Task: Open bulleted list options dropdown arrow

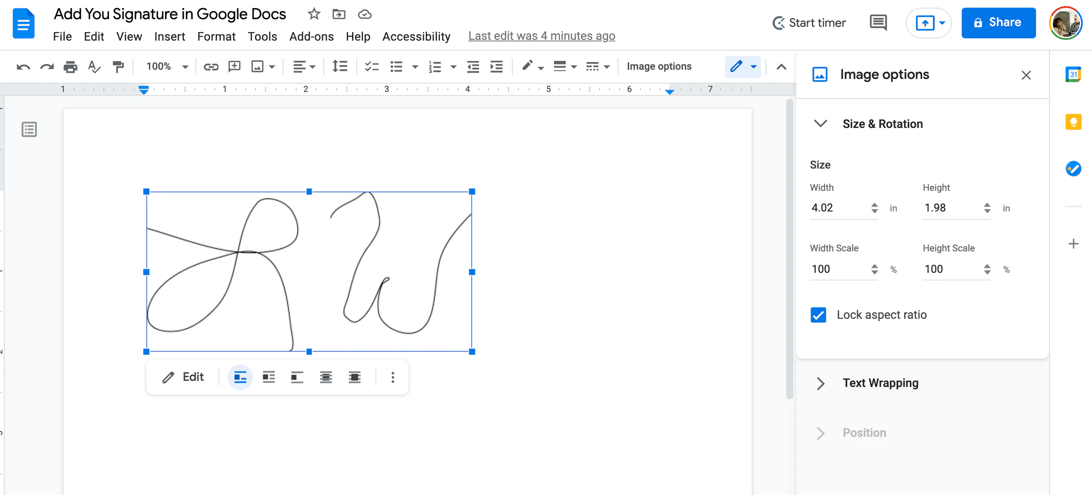Action: coord(415,67)
